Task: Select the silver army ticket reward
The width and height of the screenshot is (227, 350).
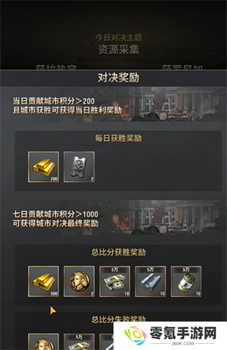Action: pos(79,167)
